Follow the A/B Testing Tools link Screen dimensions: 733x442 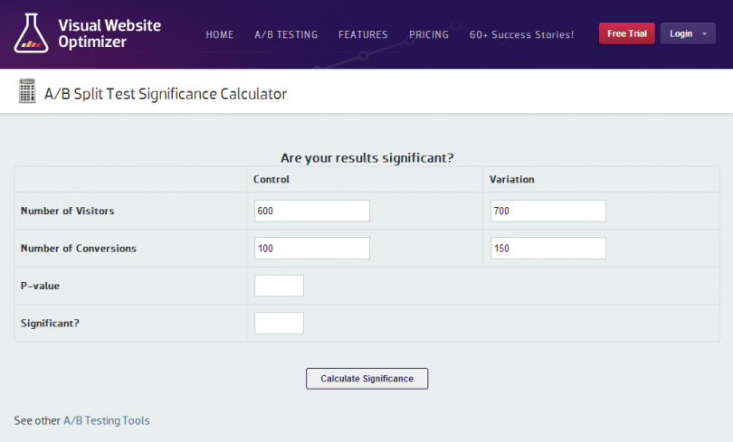pyautogui.click(x=107, y=420)
